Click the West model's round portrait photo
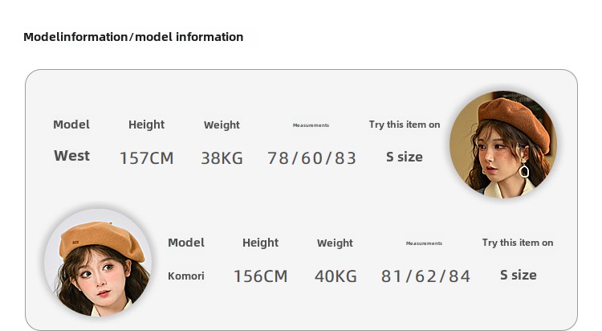Image resolution: width=602 pixels, height=331 pixels. coord(503,145)
